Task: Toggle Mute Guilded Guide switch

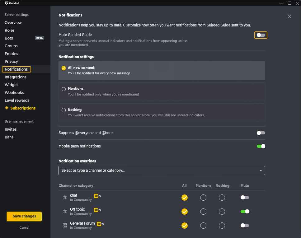Action: point(261,35)
